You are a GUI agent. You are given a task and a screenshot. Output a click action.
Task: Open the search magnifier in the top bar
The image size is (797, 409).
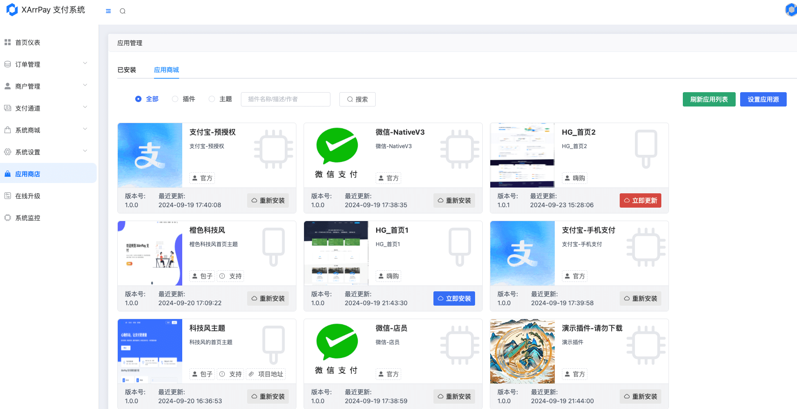click(x=123, y=11)
